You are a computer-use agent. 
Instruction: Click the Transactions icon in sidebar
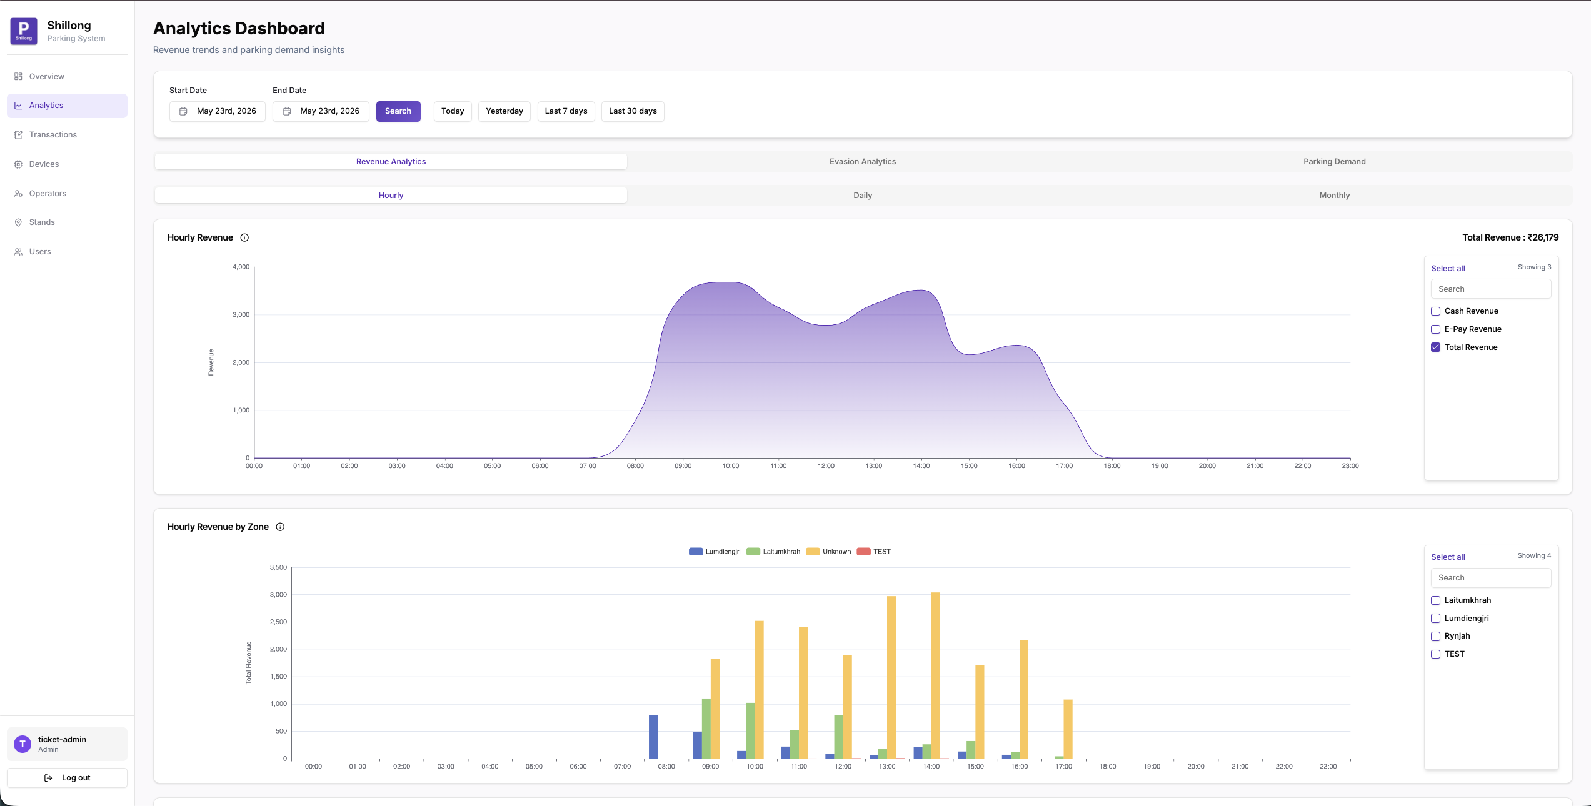18,135
